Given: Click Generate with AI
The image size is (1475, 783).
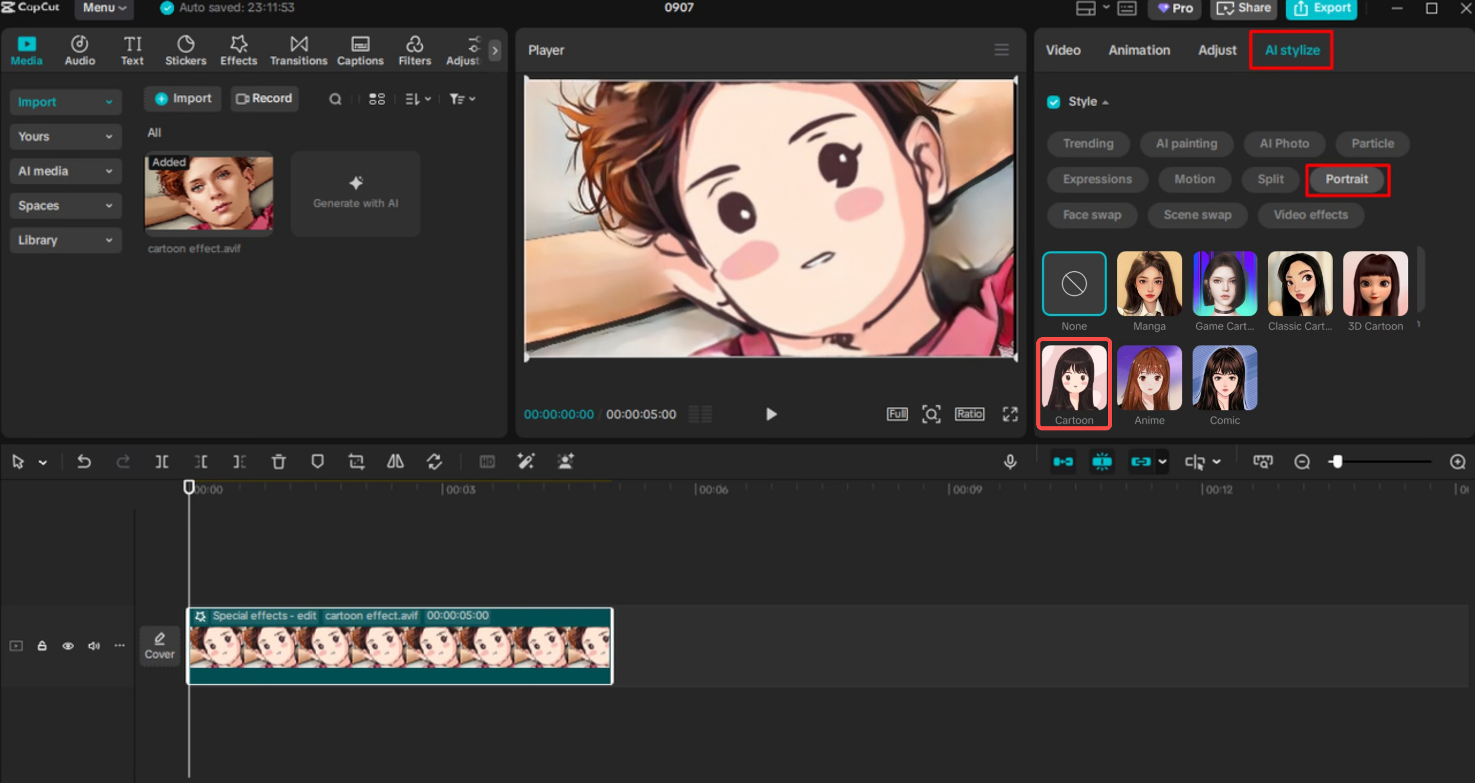Looking at the screenshot, I should click(x=355, y=194).
